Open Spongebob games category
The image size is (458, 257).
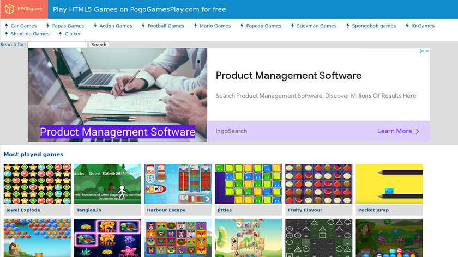373,26
